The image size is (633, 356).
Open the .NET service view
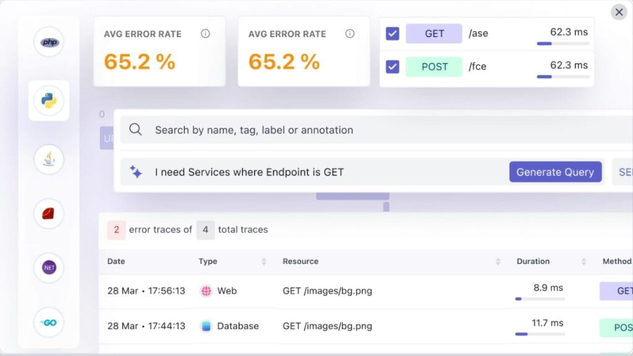click(49, 268)
